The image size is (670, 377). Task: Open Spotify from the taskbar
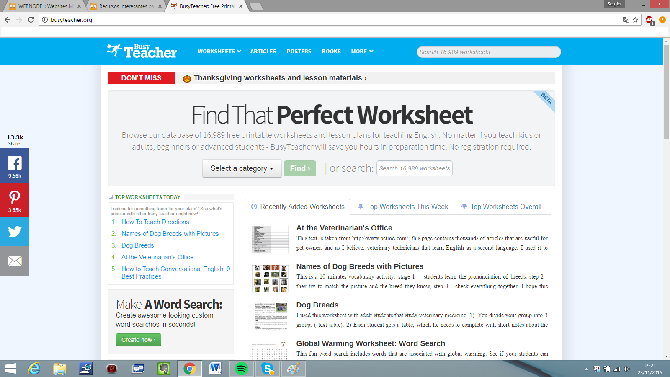pos(242,369)
